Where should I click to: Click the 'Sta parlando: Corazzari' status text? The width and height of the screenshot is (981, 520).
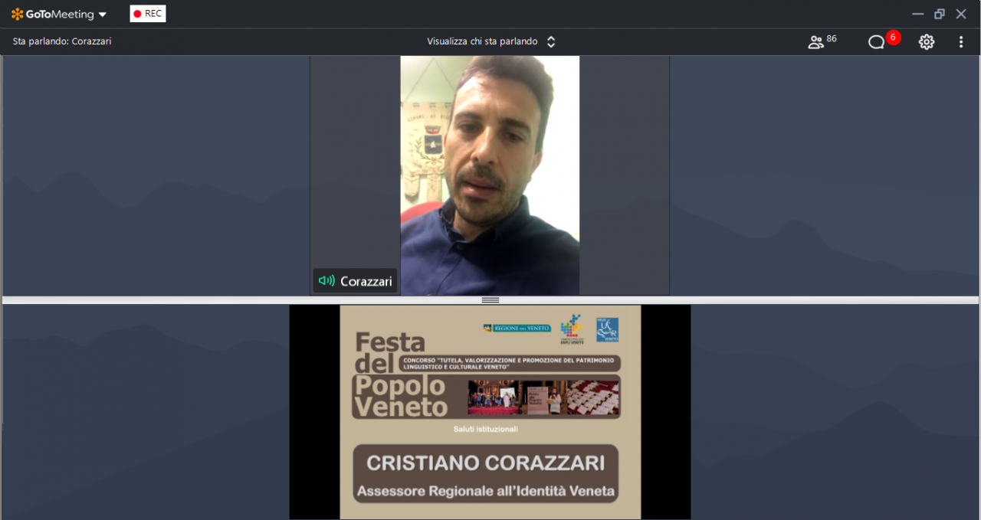click(62, 41)
